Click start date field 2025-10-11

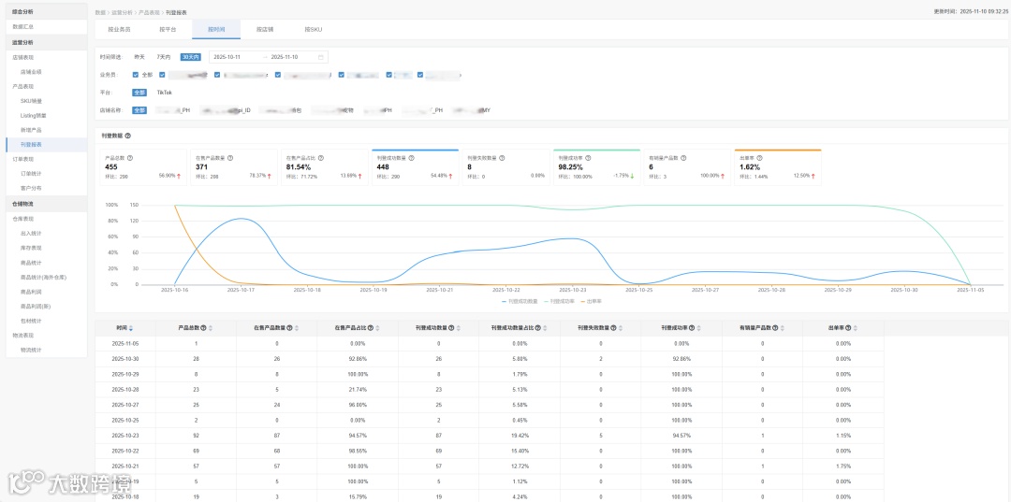pos(227,57)
